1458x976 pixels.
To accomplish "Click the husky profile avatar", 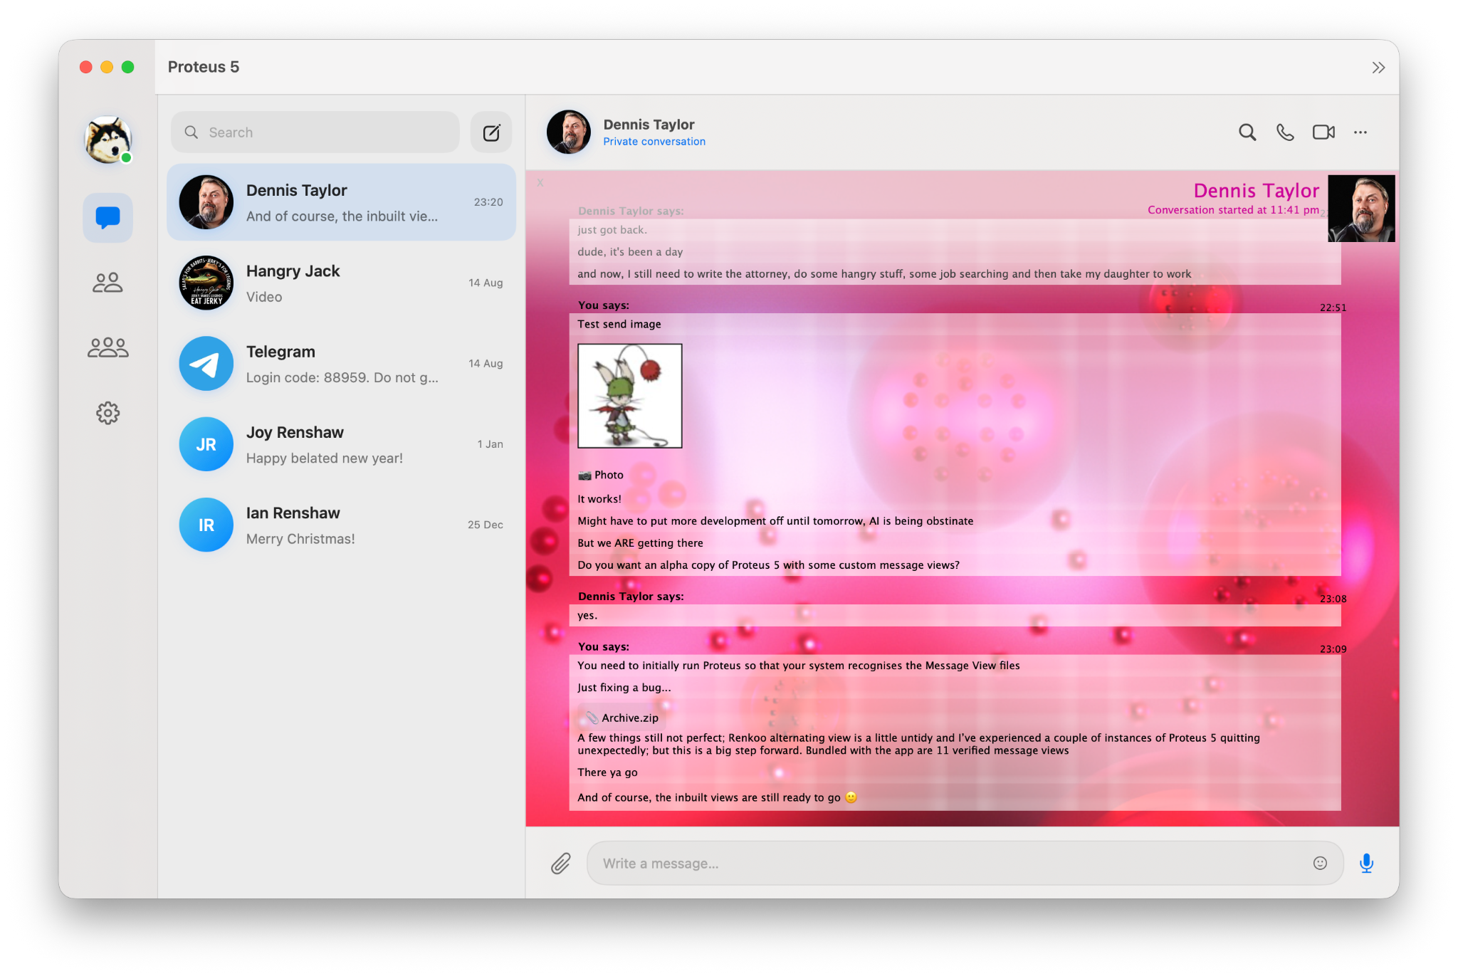I will pyautogui.click(x=107, y=140).
